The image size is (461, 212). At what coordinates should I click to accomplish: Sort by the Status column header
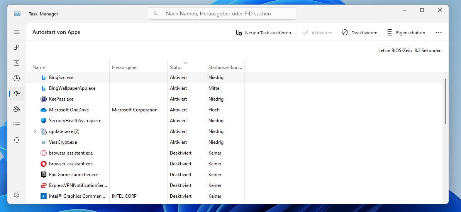pos(176,67)
